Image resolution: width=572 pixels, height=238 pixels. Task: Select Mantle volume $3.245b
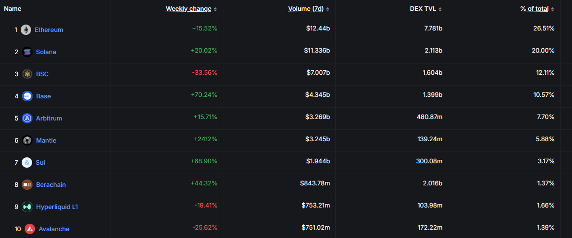[x=318, y=139]
